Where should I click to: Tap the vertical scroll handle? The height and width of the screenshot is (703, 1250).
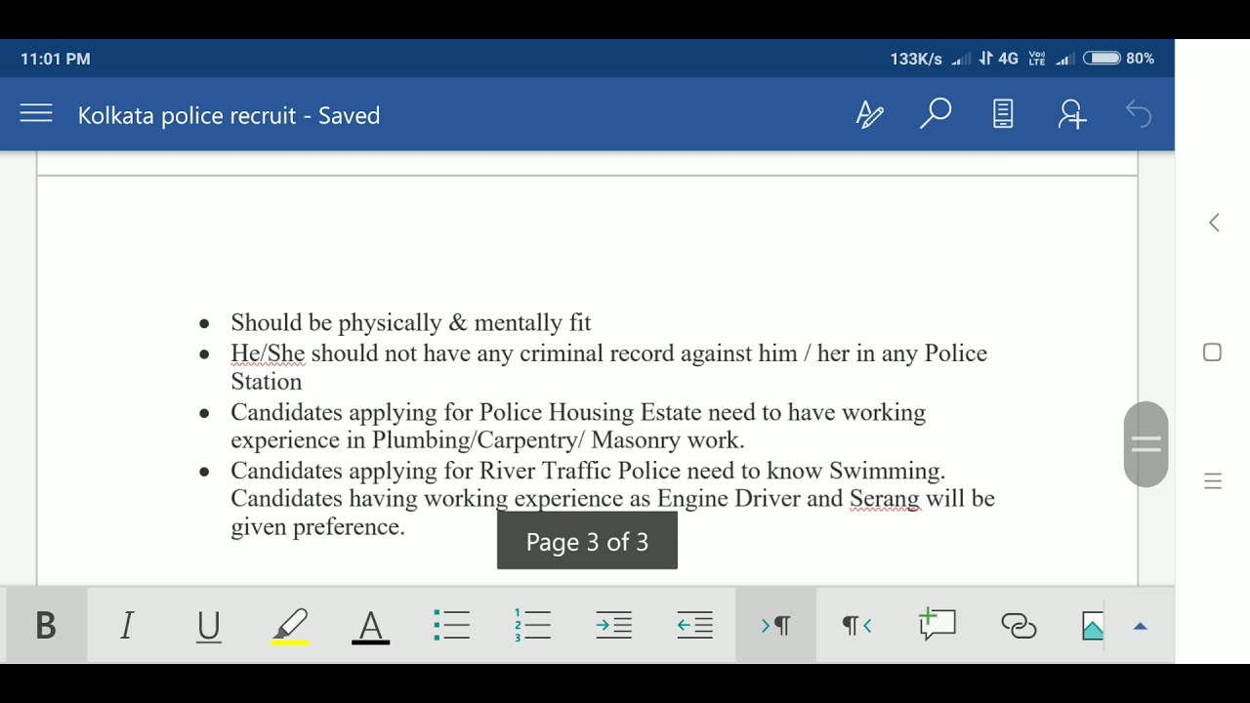pyautogui.click(x=1146, y=444)
